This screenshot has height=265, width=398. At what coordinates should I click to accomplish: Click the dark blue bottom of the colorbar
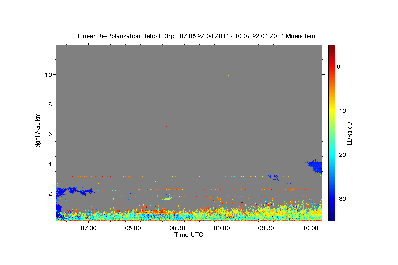(x=332, y=217)
